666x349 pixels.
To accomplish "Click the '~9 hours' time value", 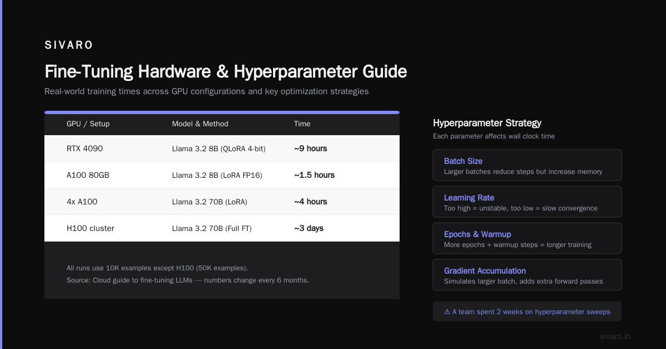I will tap(311, 148).
